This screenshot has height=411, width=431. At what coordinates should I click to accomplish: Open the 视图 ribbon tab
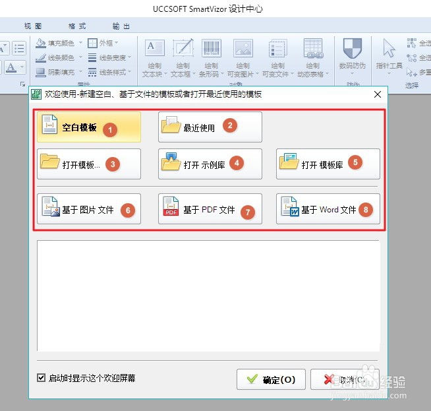click(33, 26)
